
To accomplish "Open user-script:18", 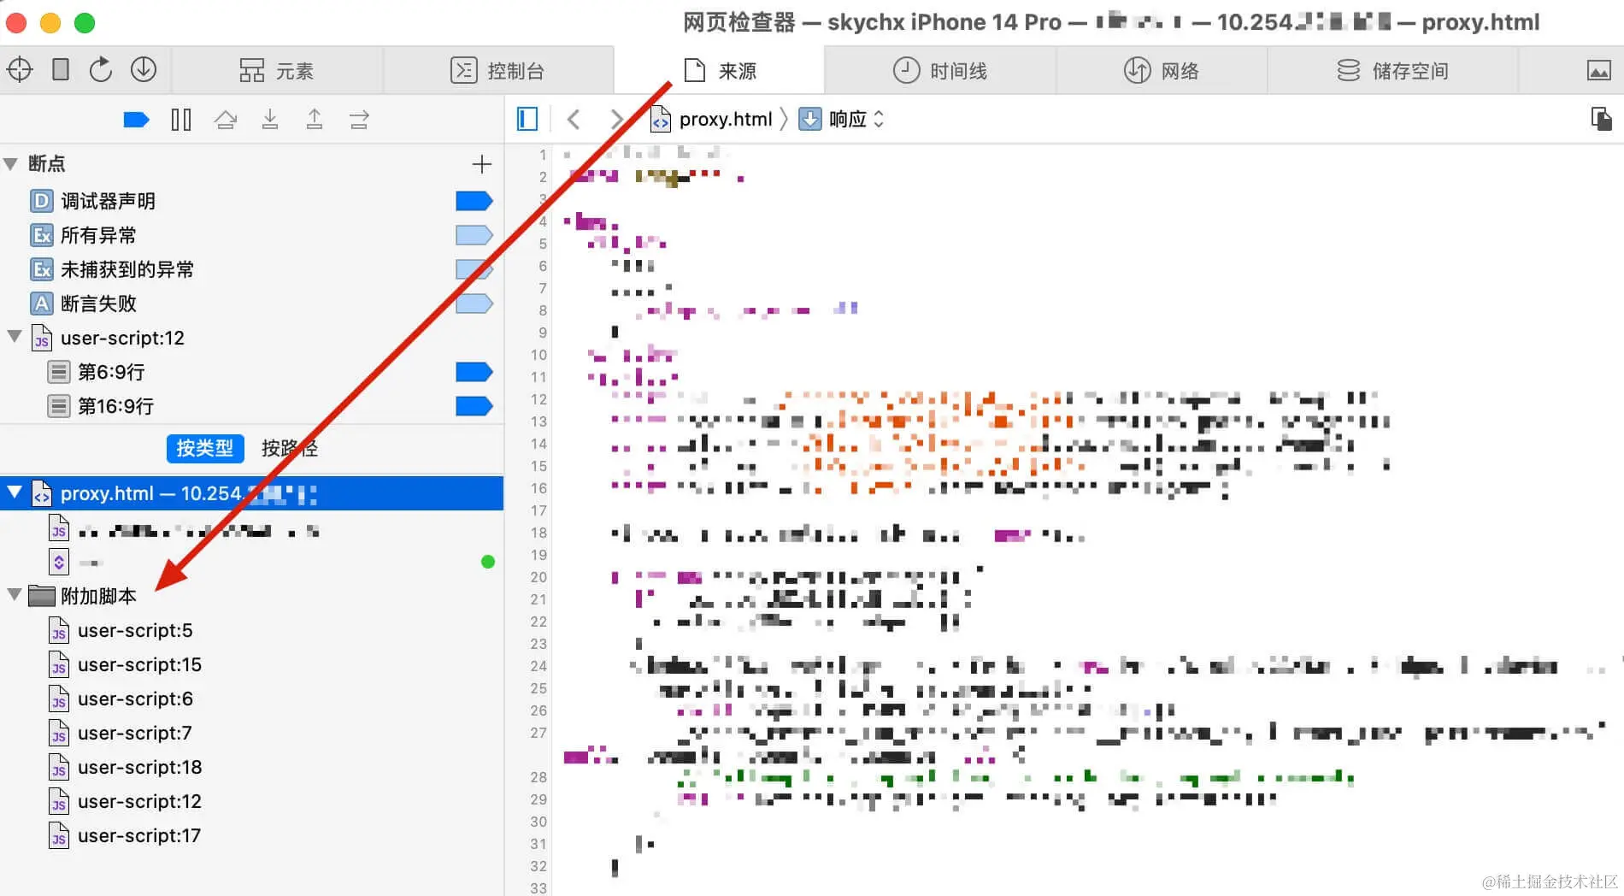I will pyautogui.click(x=251, y=767).
